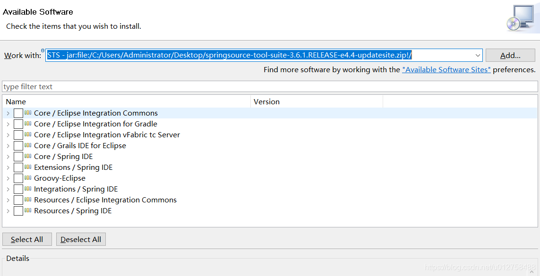
Task: Check Integrations / Spring IDE checkbox
Action: tap(18, 189)
